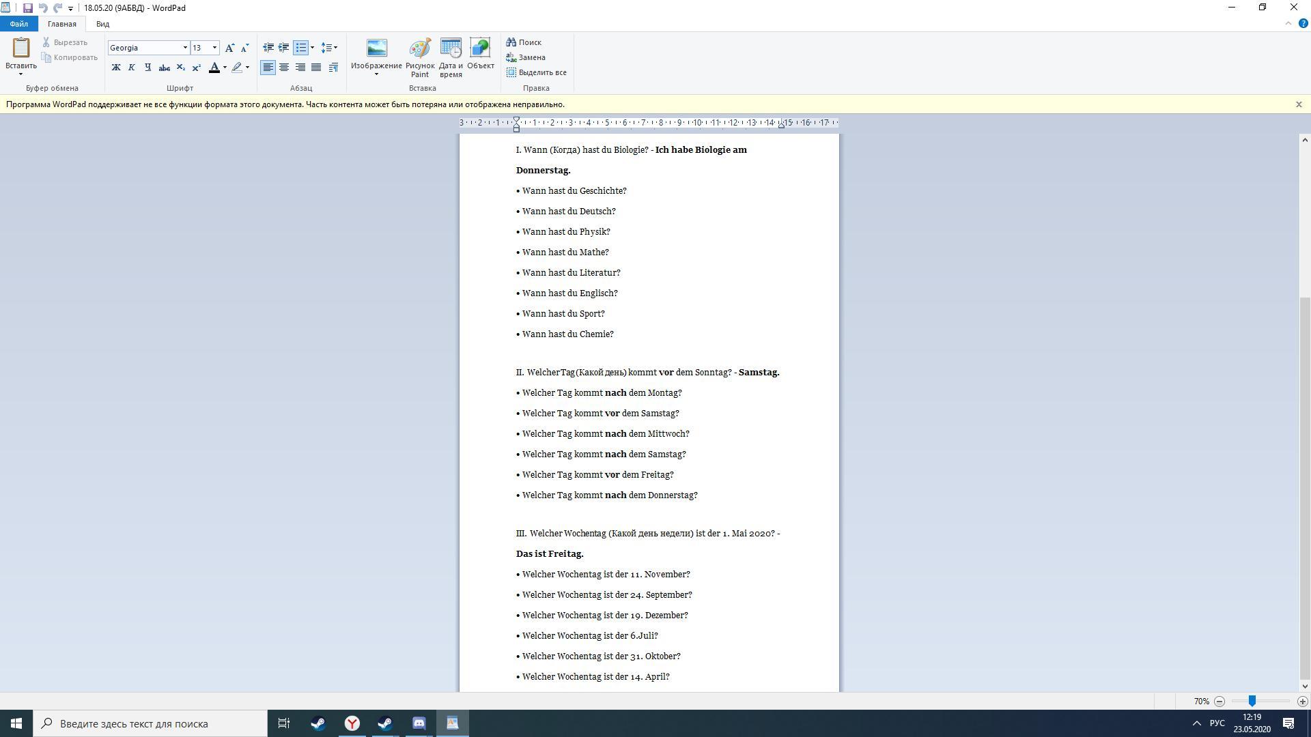Click the first-line indent marker on ruler
The width and height of the screenshot is (1311, 737).
[x=517, y=120]
